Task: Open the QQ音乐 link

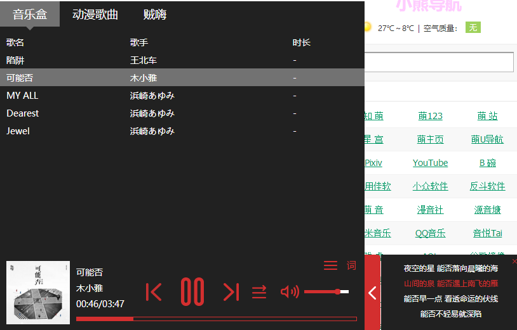Action: pos(430,233)
